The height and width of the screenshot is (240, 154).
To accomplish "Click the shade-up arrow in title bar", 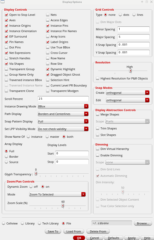I will coord(142,2).
